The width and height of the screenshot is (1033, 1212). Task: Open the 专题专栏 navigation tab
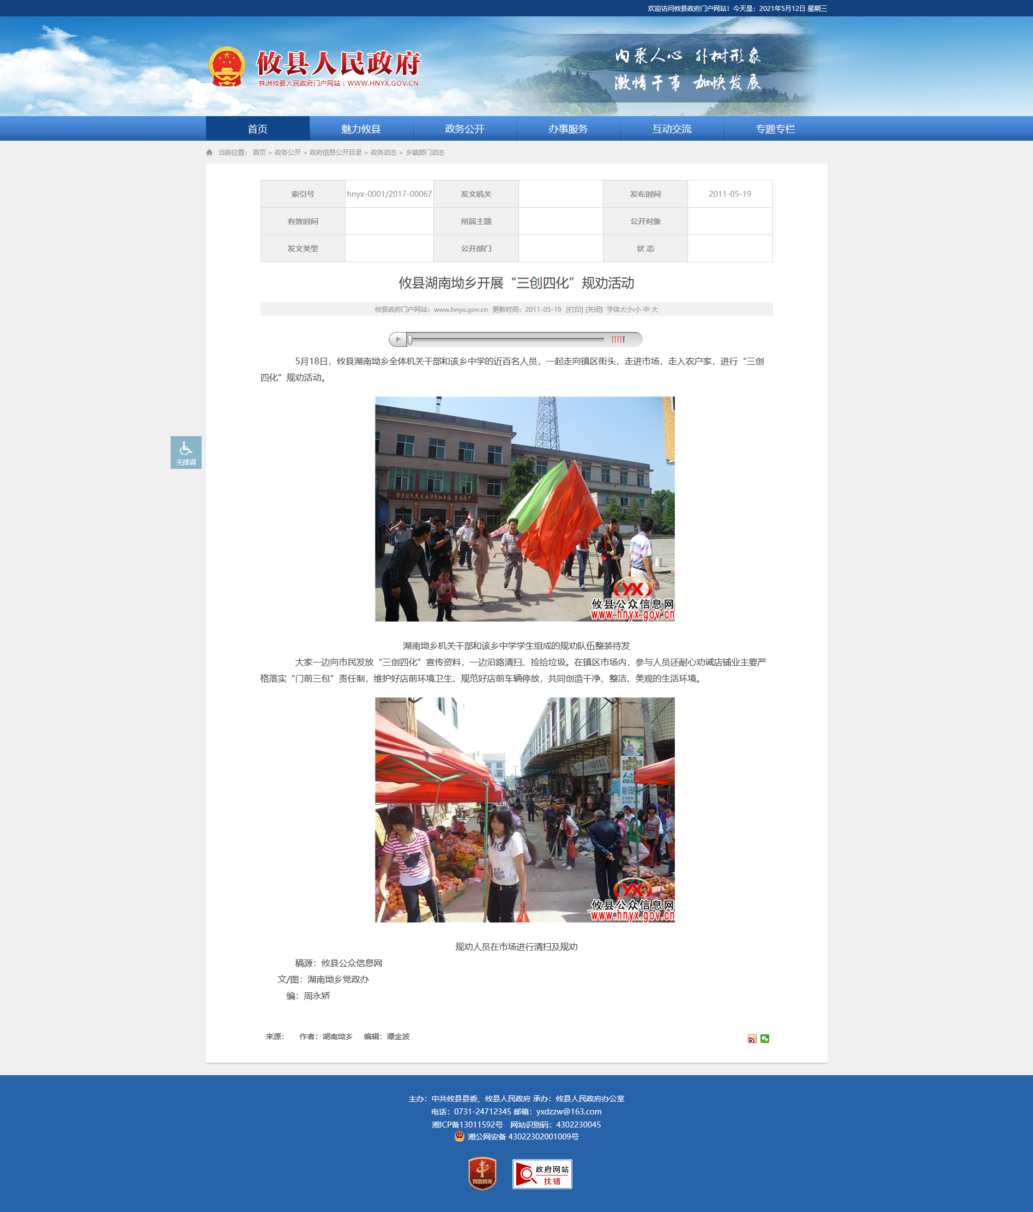(x=775, y=129)
